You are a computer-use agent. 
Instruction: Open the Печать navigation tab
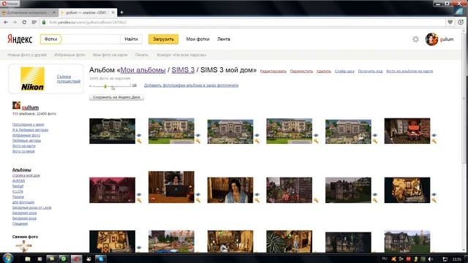(141, 55)
